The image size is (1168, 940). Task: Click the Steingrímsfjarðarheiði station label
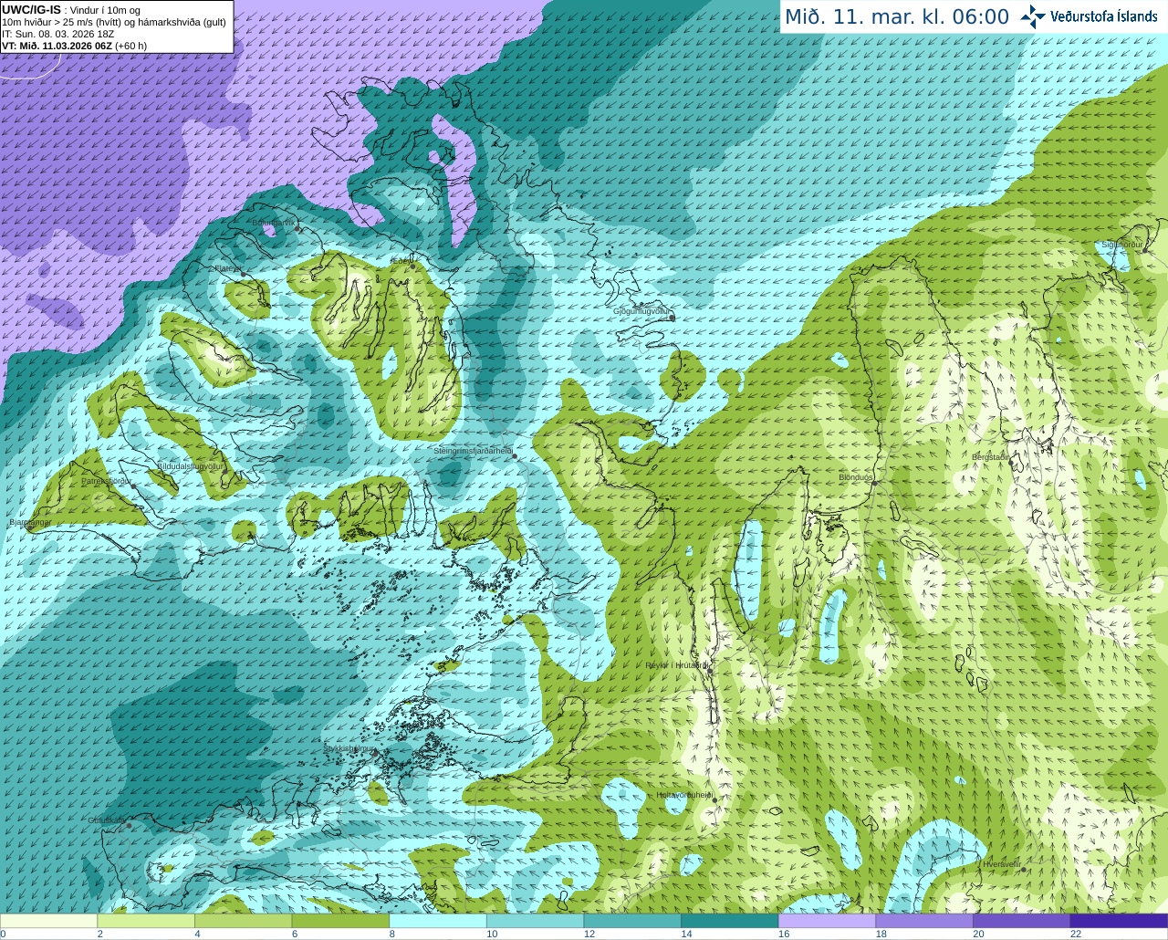473,451
